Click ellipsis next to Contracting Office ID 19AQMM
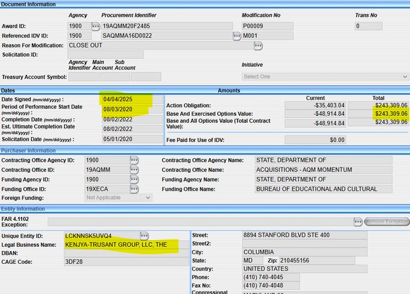410x294 pixels. (134, 170)
